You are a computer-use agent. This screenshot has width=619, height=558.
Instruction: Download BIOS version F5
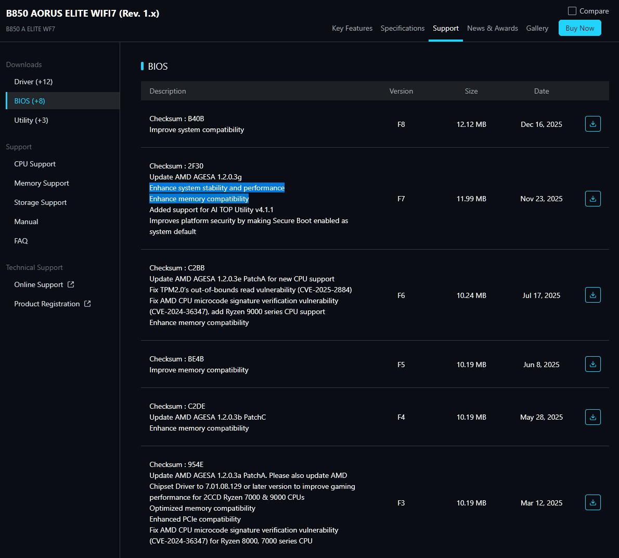(x=592, y=364)
